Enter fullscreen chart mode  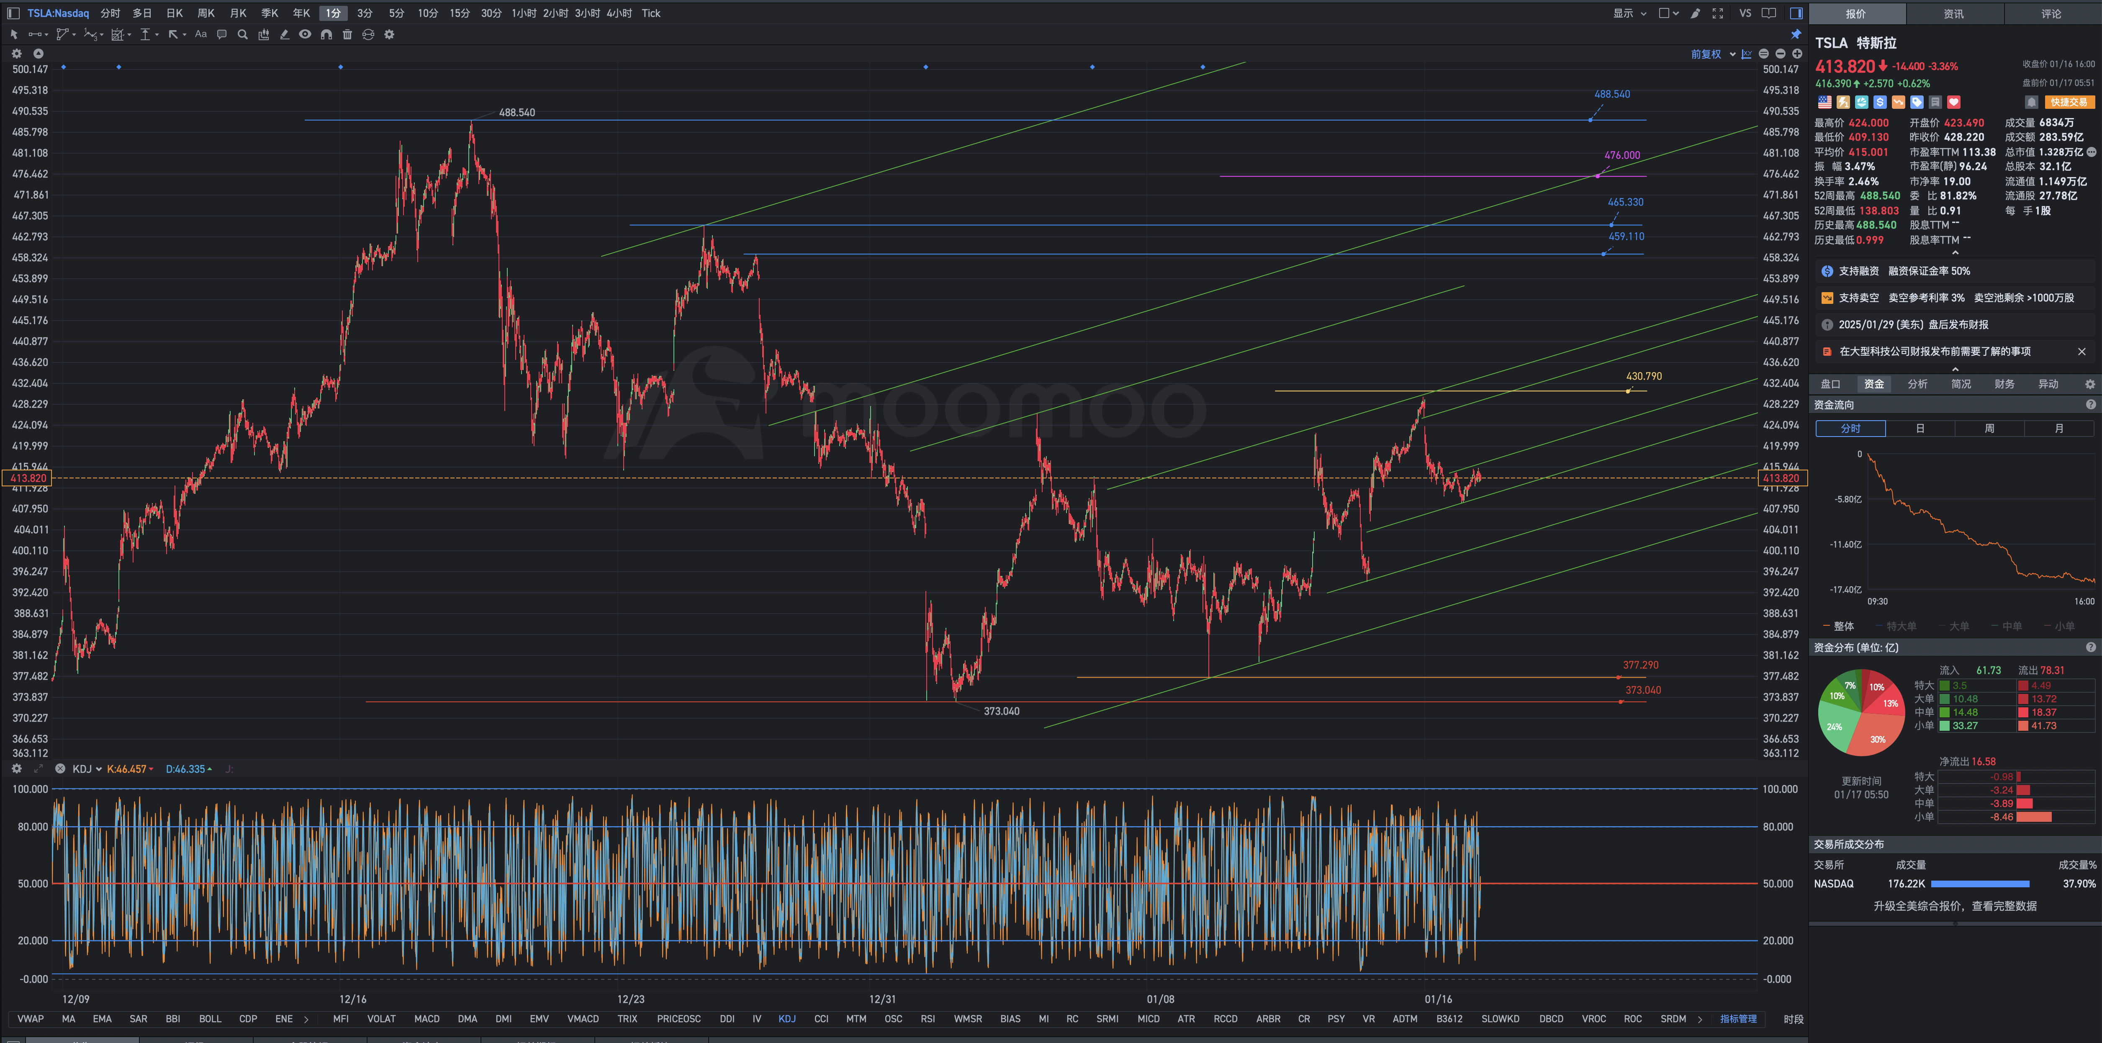pos(1718,13)
